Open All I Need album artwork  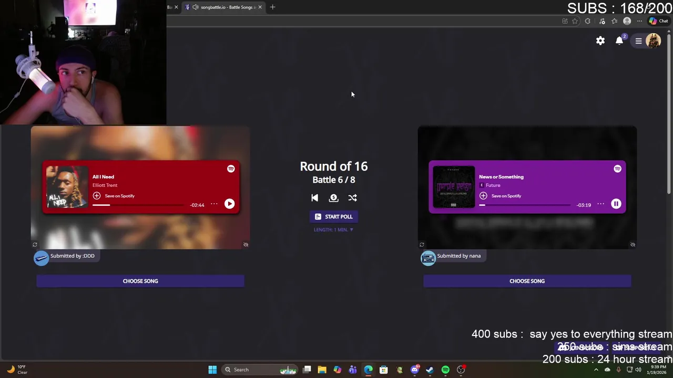67,187
